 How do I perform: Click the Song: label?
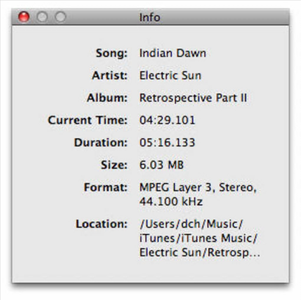point(112,53)
